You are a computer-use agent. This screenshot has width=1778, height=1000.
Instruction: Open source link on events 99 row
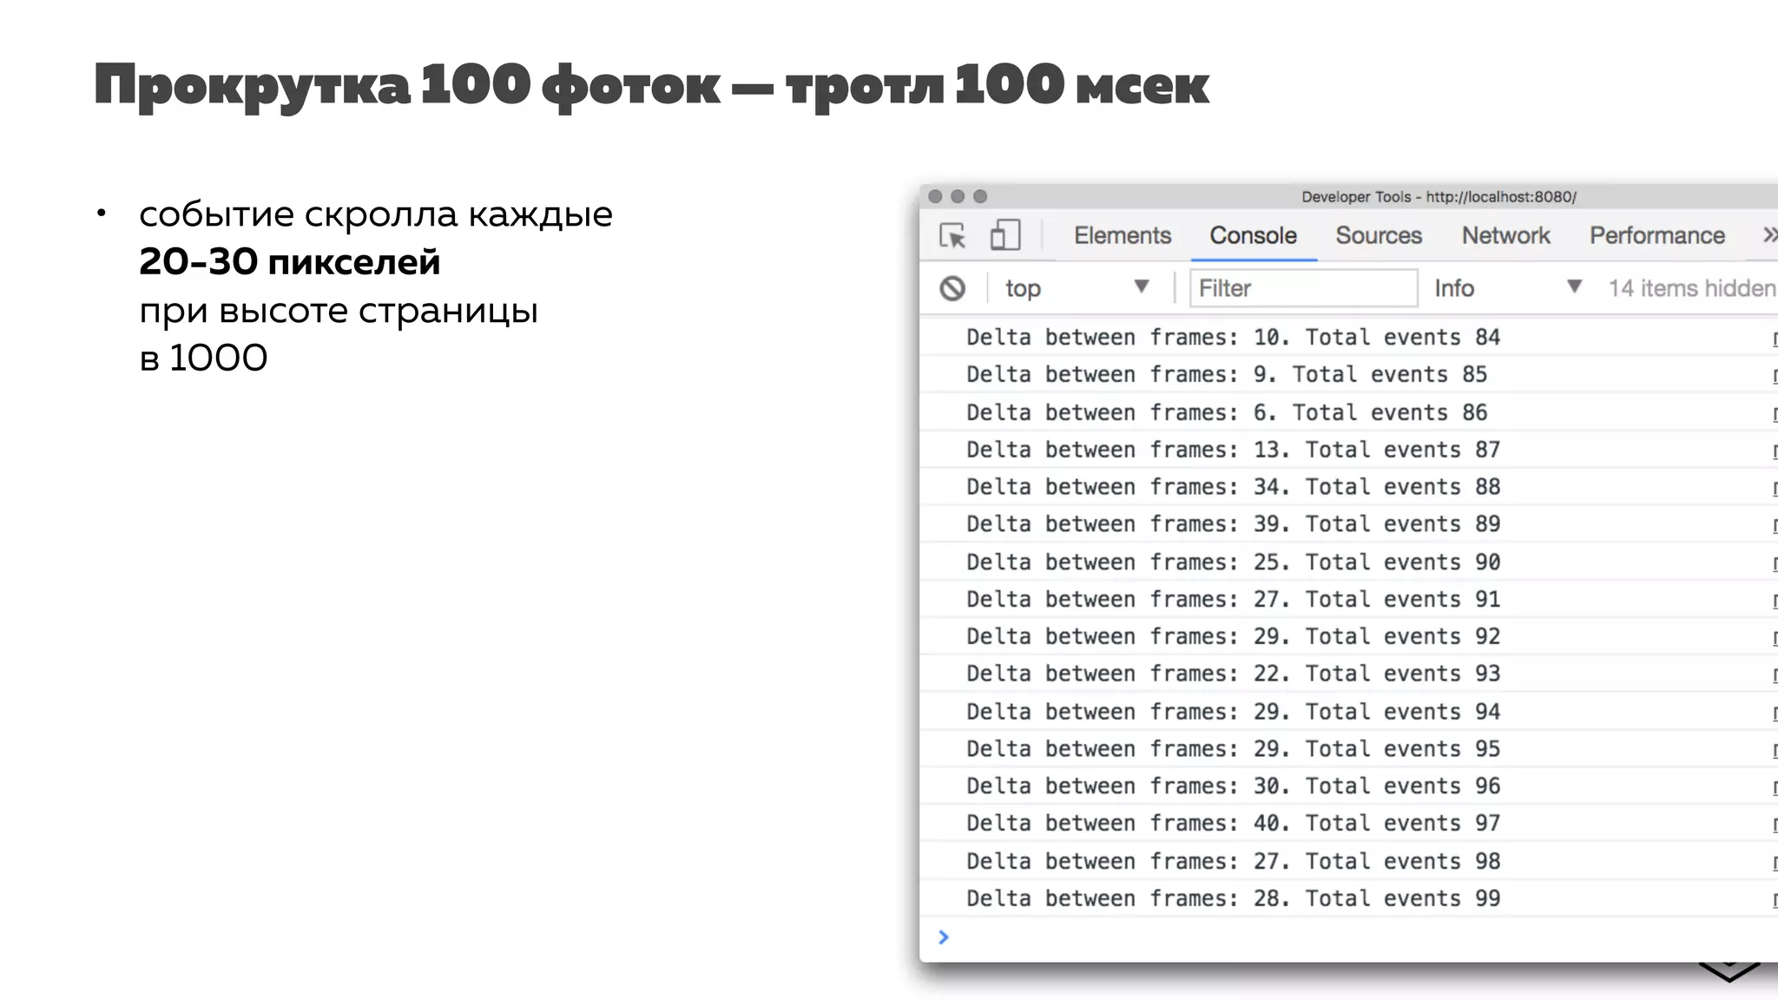point(1775,900)
